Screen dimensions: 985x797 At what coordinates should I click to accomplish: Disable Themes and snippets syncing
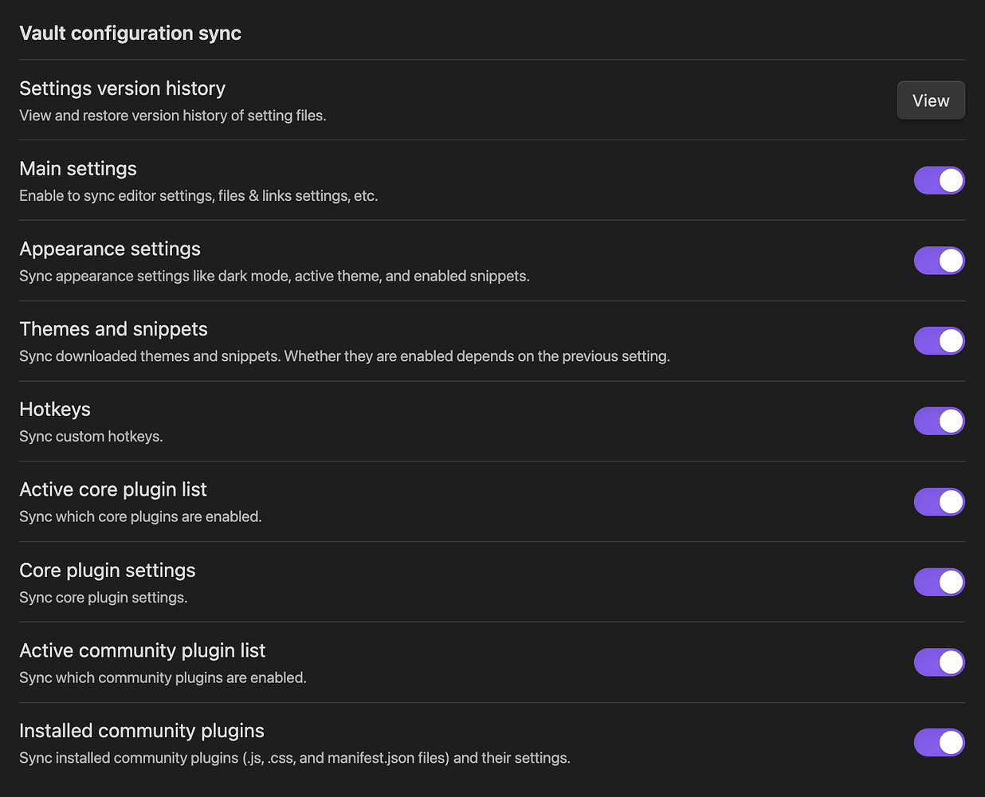939,340
